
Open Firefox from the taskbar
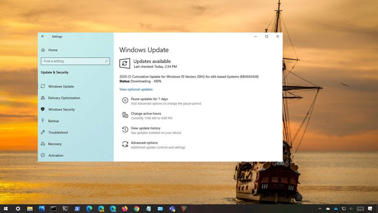coord(125,209)
